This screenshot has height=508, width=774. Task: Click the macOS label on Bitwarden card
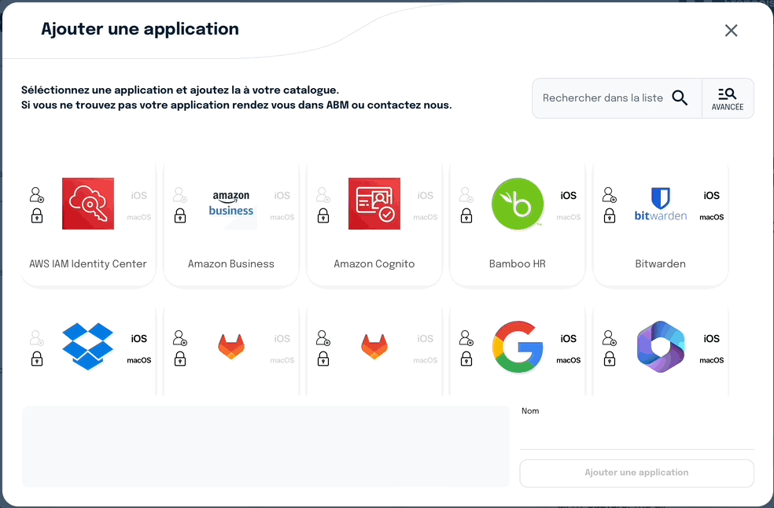coord(711,217)
